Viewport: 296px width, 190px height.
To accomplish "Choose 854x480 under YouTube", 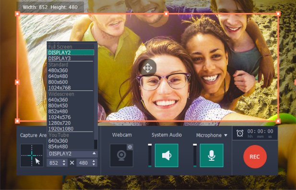I will 71,146.
